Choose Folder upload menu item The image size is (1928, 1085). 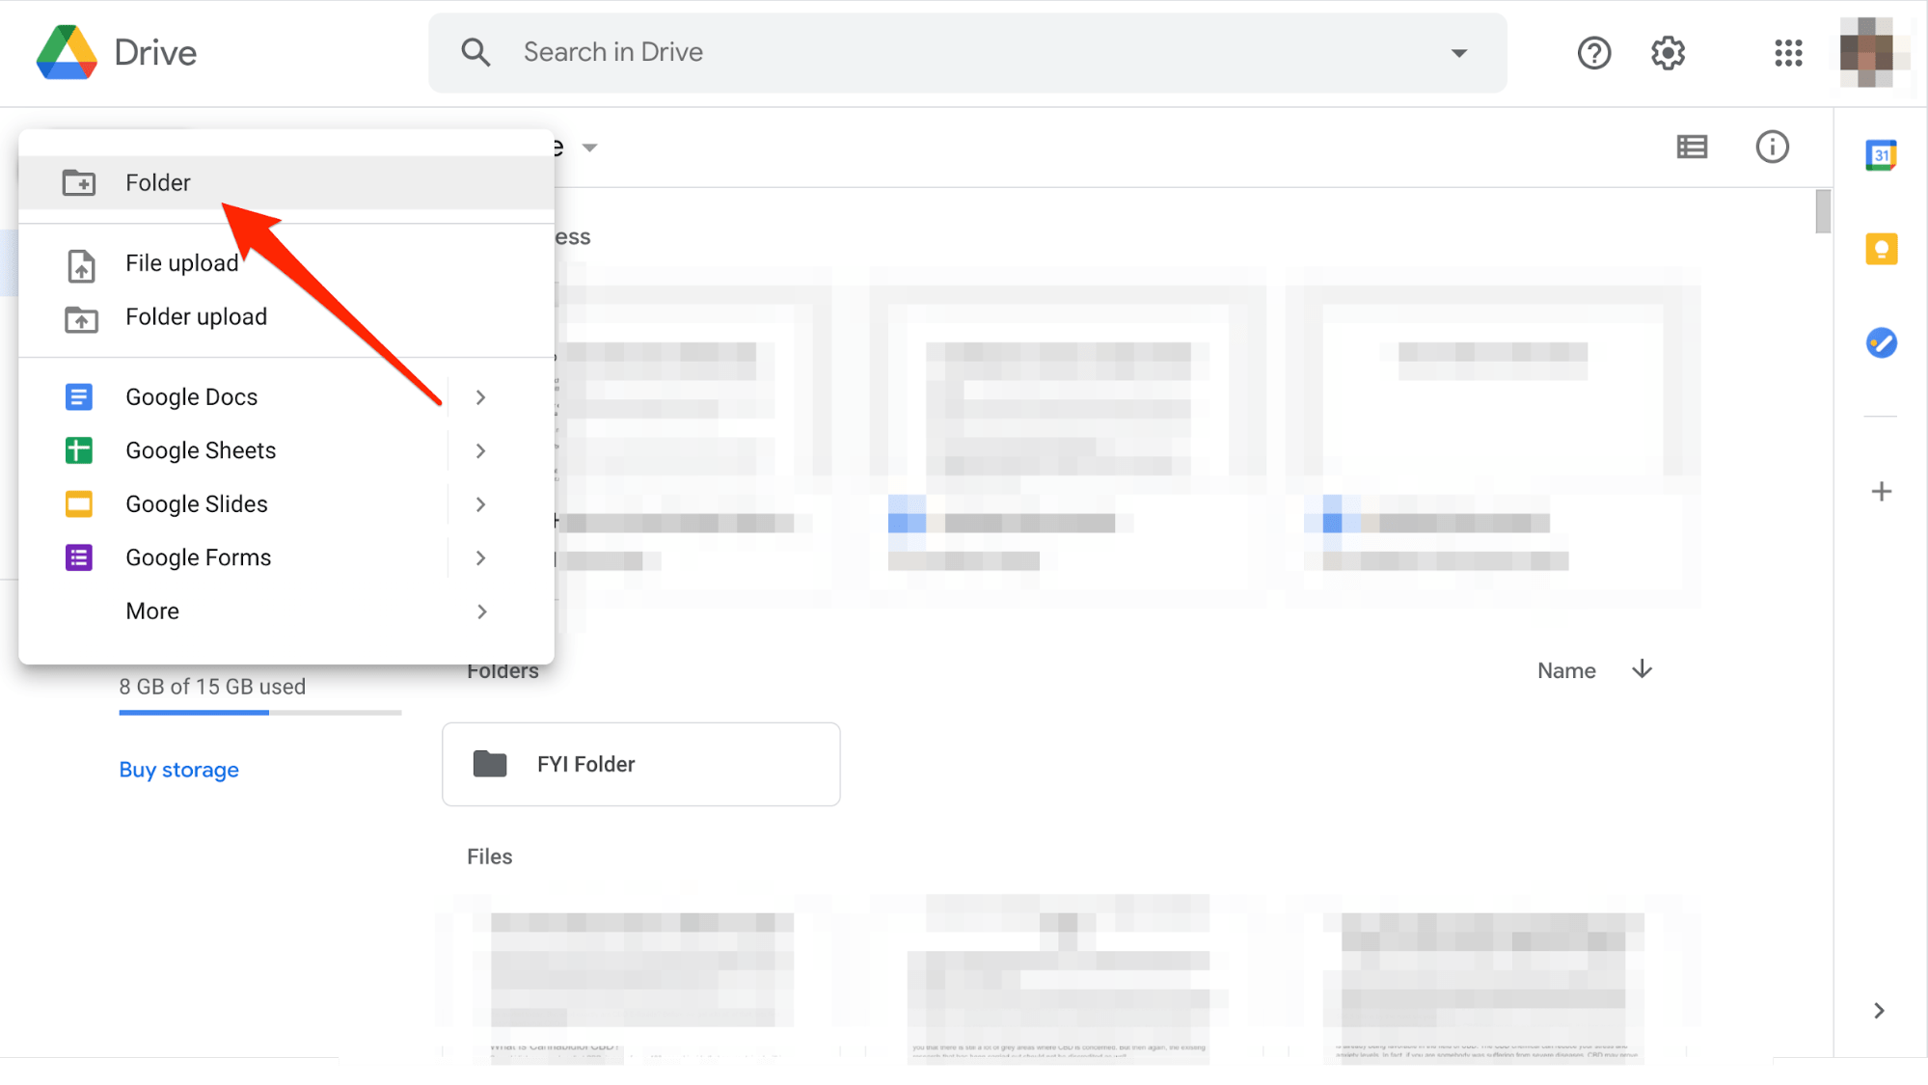pos(286,317)
